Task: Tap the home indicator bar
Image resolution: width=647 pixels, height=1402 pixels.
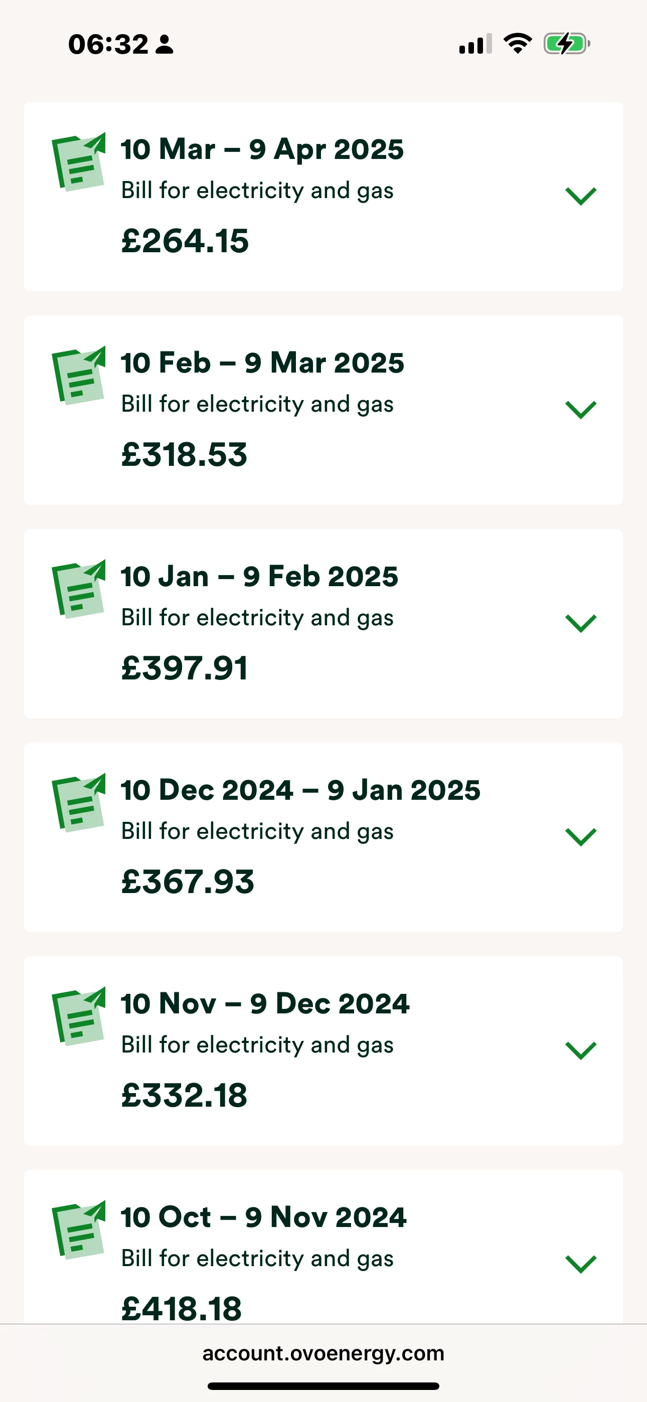Action: (323, 1385)
